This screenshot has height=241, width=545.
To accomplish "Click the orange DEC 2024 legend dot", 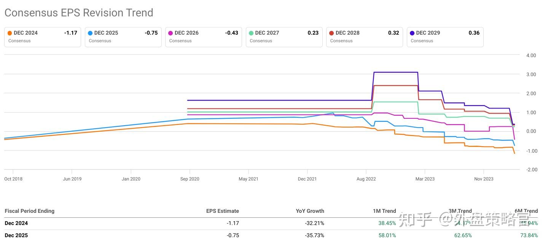I will point(10,33).
